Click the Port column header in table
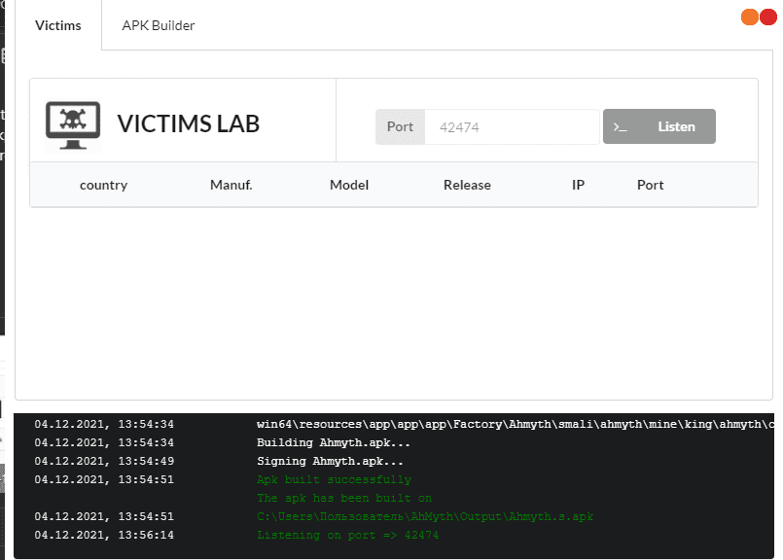783x560 pixels. click(x=650, y=185)
